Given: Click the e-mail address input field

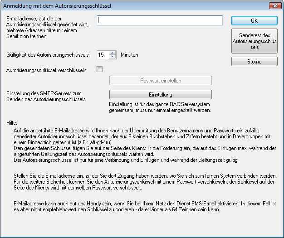Looking at the screenshot, I should click(160, 20).
